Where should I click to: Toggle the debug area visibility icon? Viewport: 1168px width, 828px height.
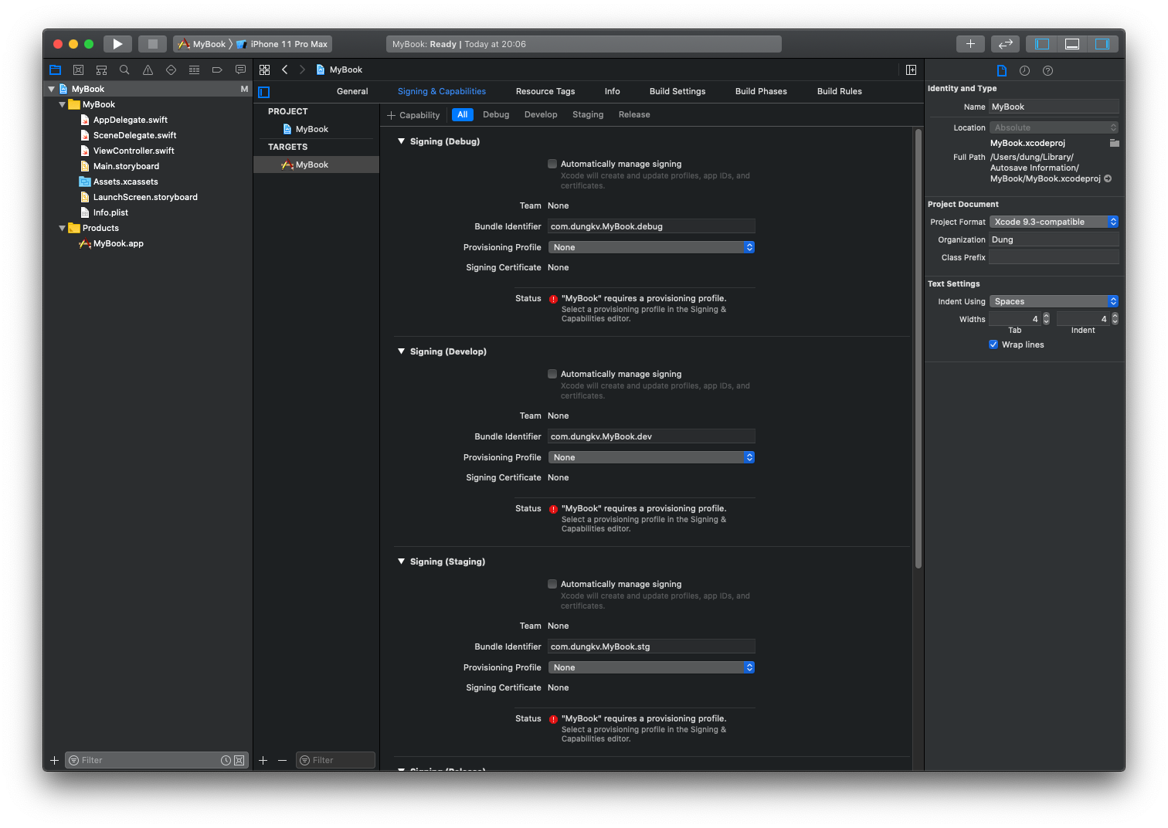(1071, 44)
